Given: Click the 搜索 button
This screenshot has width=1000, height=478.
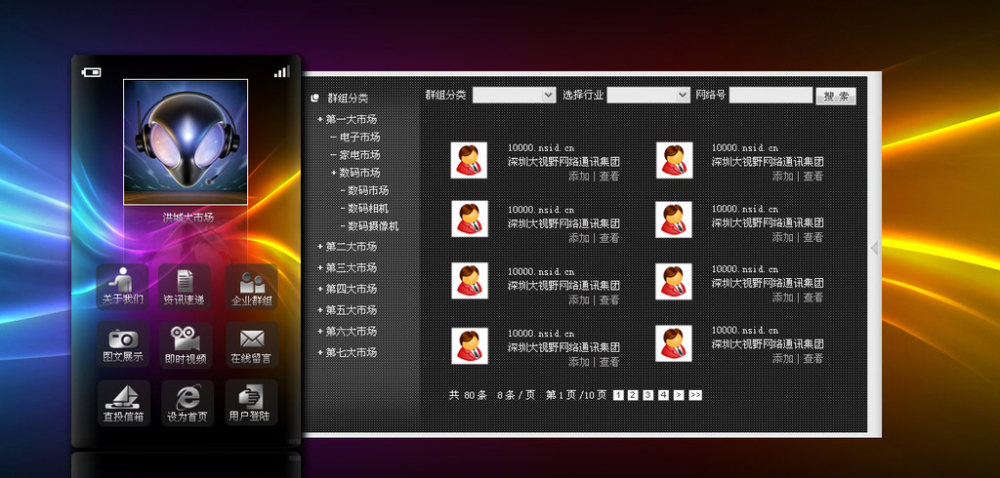Looking at the screenshot, I should [x=836, y=97].
